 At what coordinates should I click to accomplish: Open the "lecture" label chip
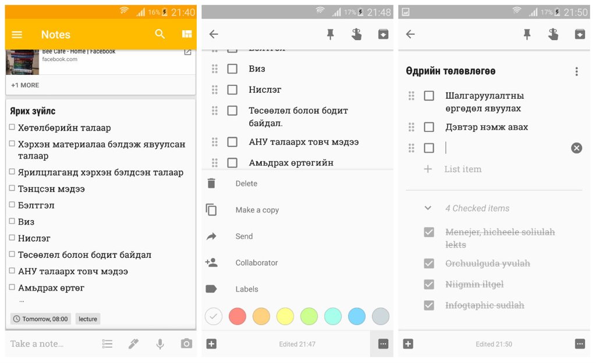point(88,319)
